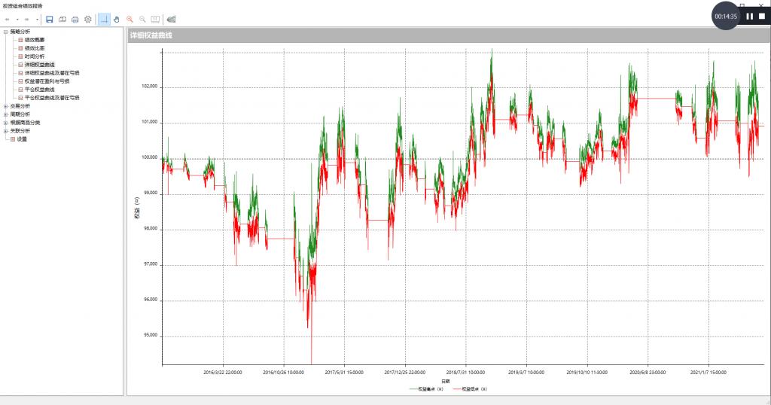Click the grey zoom-out magnifier

click(142, 20)
